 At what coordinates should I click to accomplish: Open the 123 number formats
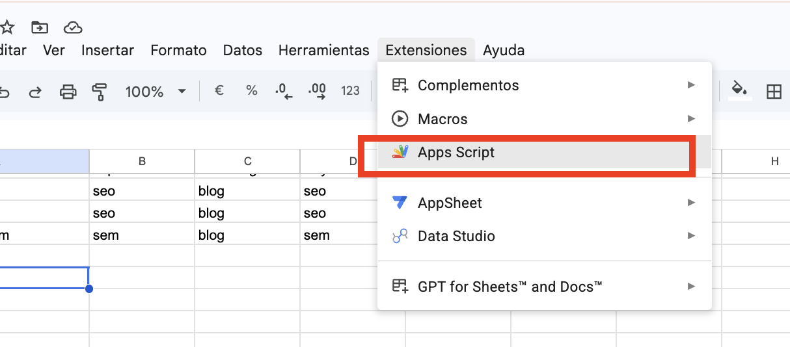click(350, 91)
